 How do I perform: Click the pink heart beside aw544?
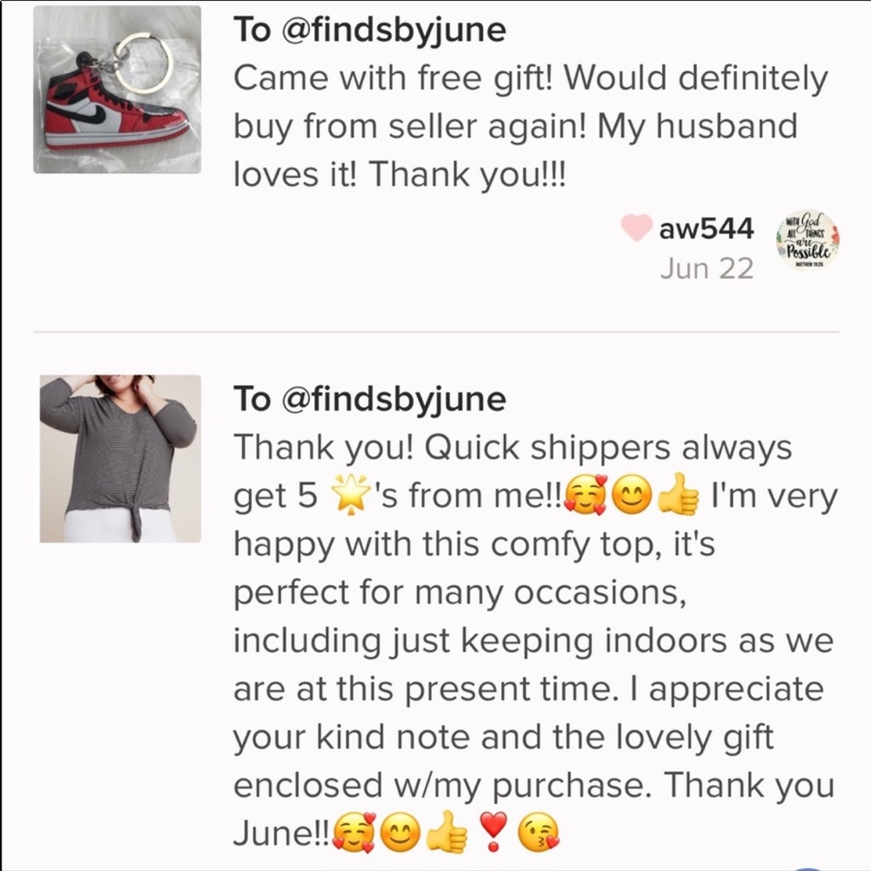point(637,228)
